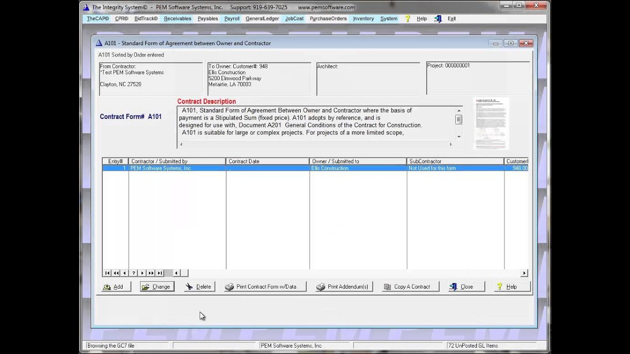The width and height of the screenshot is (630, 354).
Task: Close the A101 form via Close button
Action: tap(466, 287)
